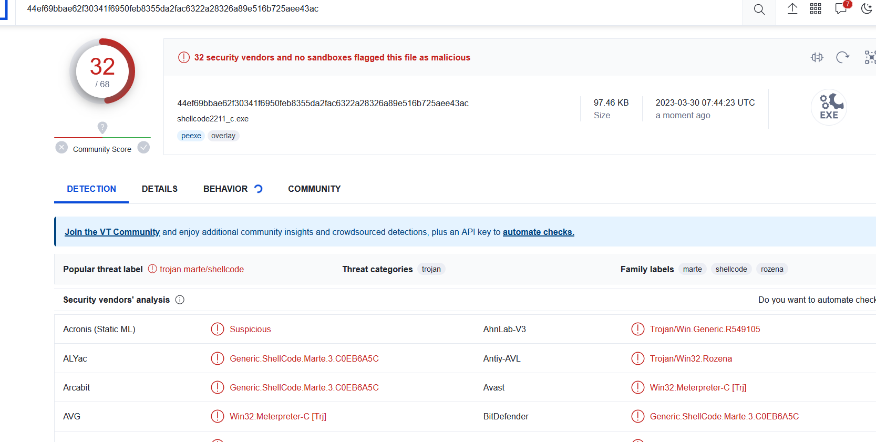Vote malicious with community X button

[x=61, y=148]
